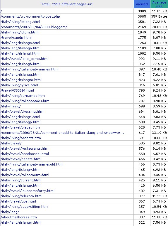Screen dimensions: 168x226
Task: Open /italy/living/idiom.html link
Action: [x=19, y=32]
